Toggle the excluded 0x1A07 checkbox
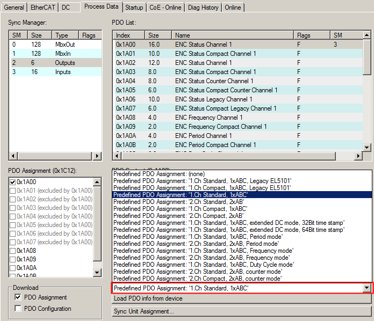This screenshot has width=374, height=321. (13, 242)
